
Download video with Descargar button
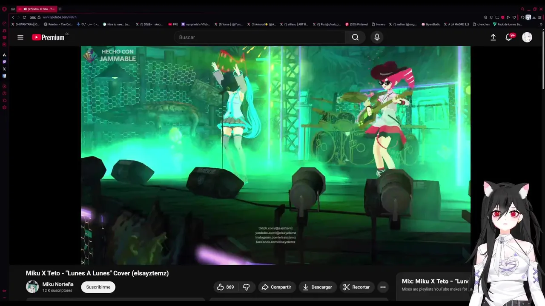tap(317, 287)
